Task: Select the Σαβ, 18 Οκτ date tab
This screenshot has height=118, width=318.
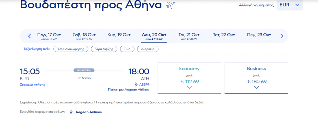Action: click(x=84, y=36)
